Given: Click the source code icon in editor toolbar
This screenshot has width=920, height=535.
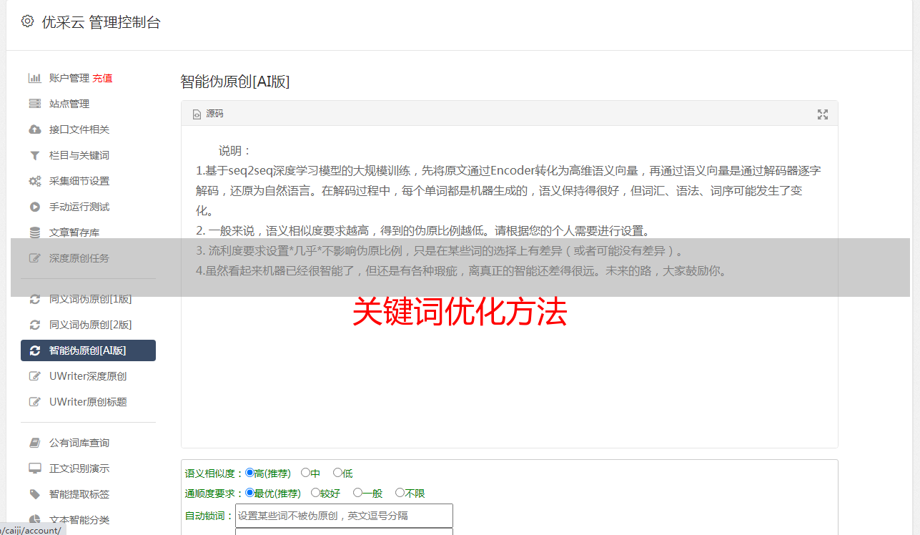Looking at the screenshot, I should 197,114.
